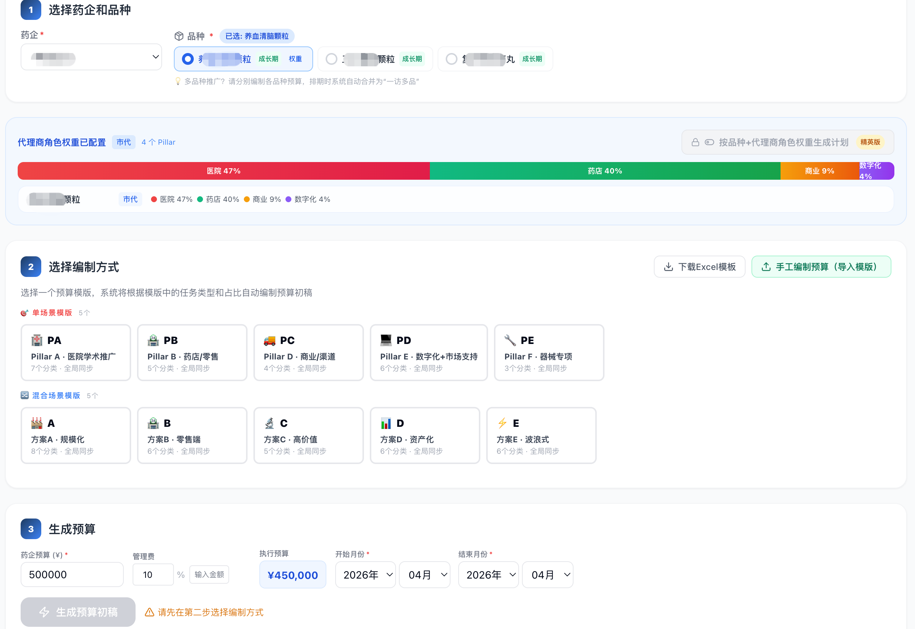Click the lightning icon on 方案E card

[502, 423]
